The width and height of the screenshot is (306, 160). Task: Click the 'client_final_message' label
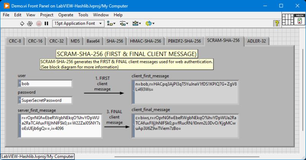coord(151,110)
